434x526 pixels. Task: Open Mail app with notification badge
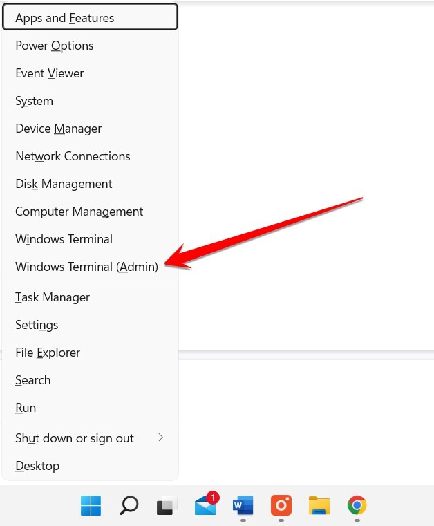tap(206, 504)
